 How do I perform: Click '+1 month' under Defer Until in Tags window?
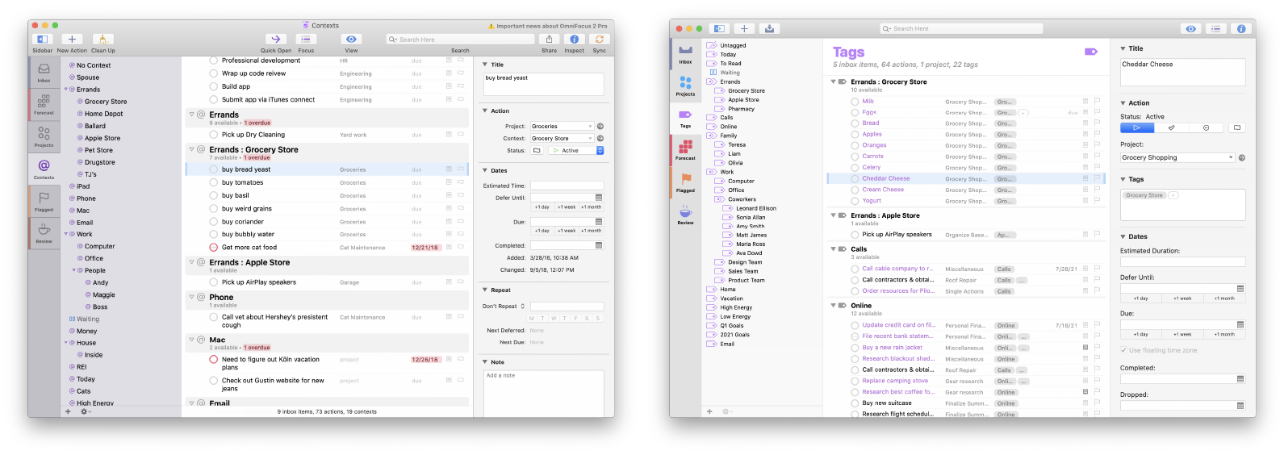[x=1224, y=298]
